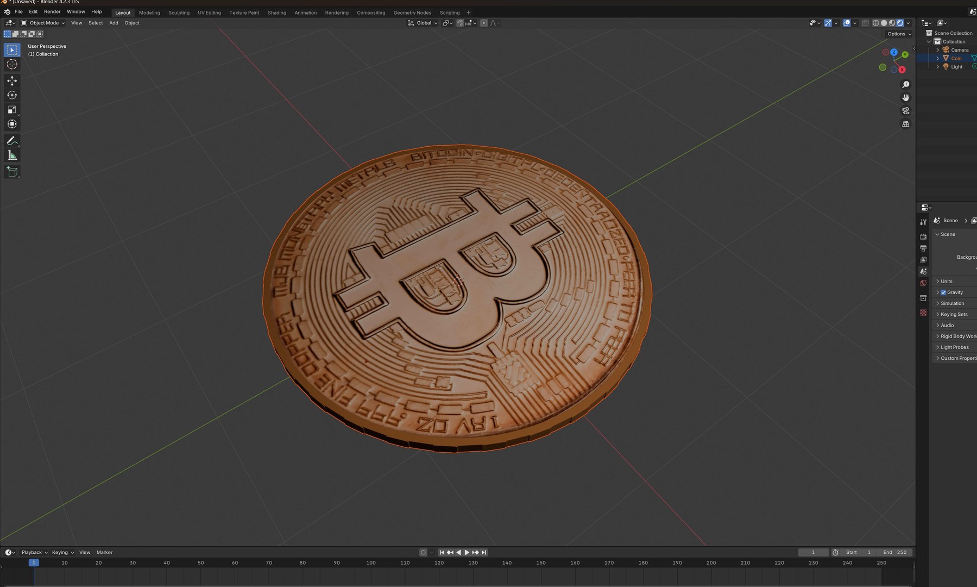Viewport: 977px width, 587px height.
Task: Expand the Keying Sets panel
Action: [x=955, y=314]
